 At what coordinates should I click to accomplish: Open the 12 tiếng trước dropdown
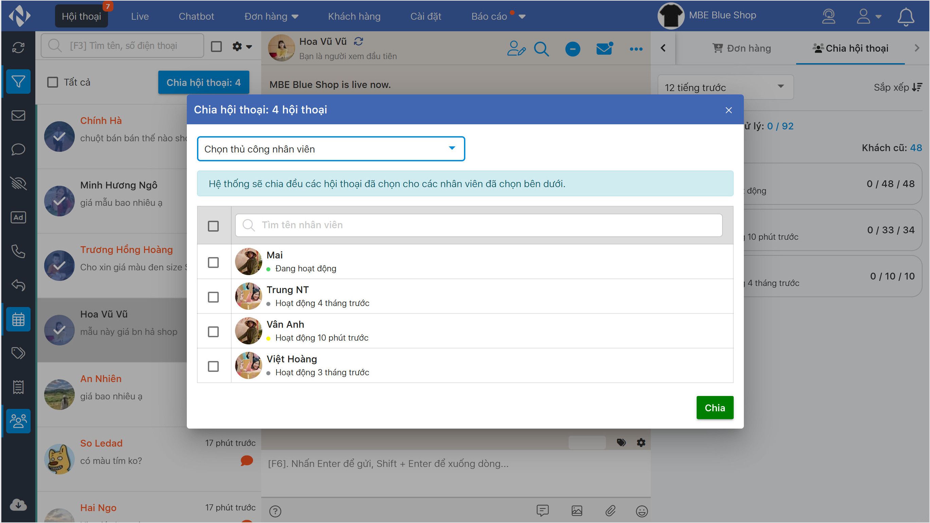725,87
